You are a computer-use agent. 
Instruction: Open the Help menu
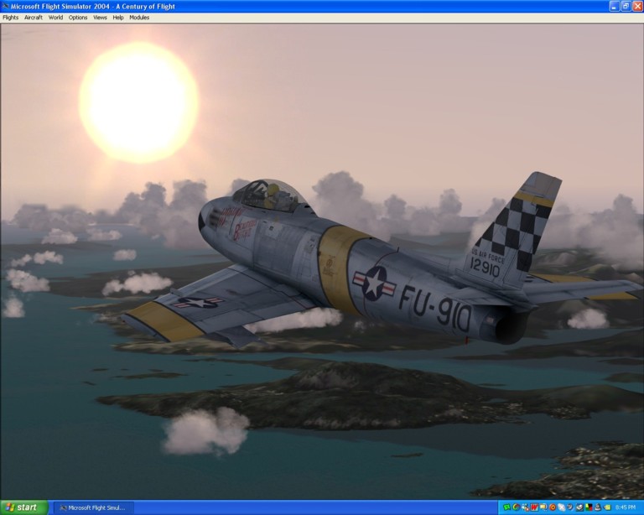(x=118, y=17)
